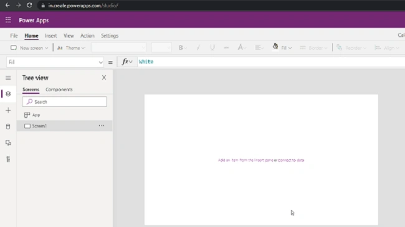Toggle bold formatting button
Screen dimensions: 405x227
[x=181, y=48]
